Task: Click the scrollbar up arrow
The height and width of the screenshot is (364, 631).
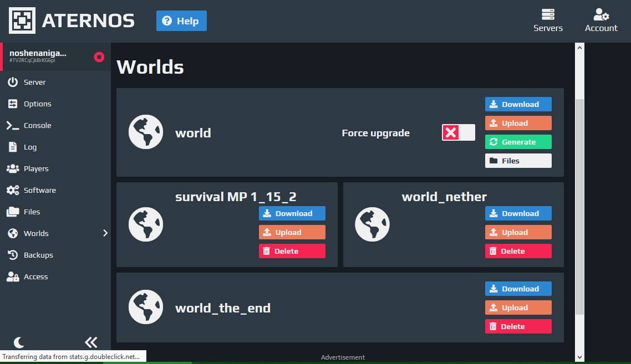Action: click(579, 48)
